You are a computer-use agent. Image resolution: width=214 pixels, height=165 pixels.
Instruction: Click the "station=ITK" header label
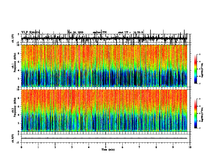tap(100, 32)
